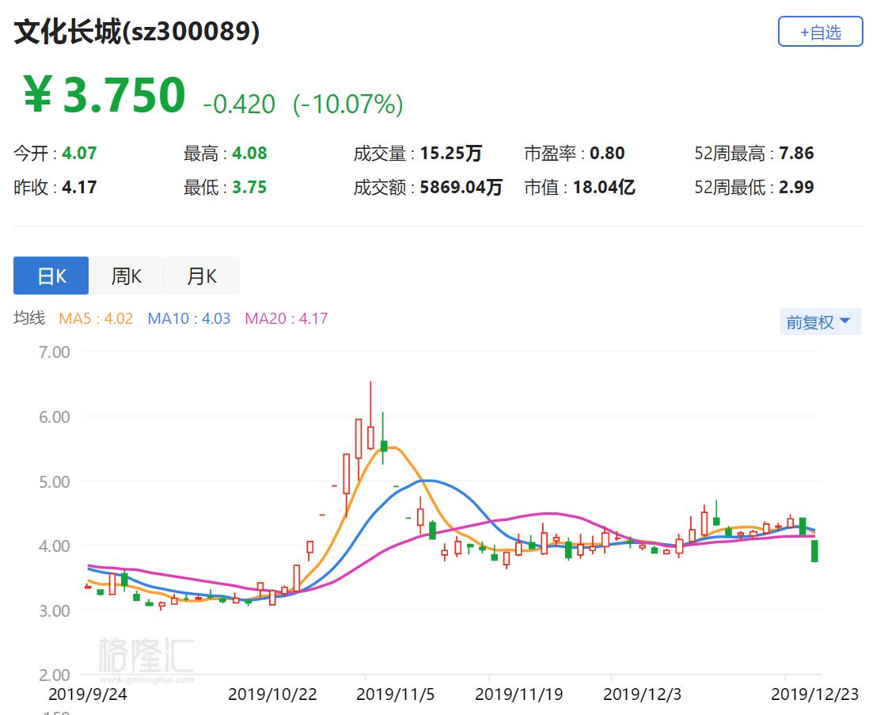Image resolution: width=888 pixels, height=715 pixels.
Task: Click the 2019/12/3 date axis label
Action: point(642,694)
